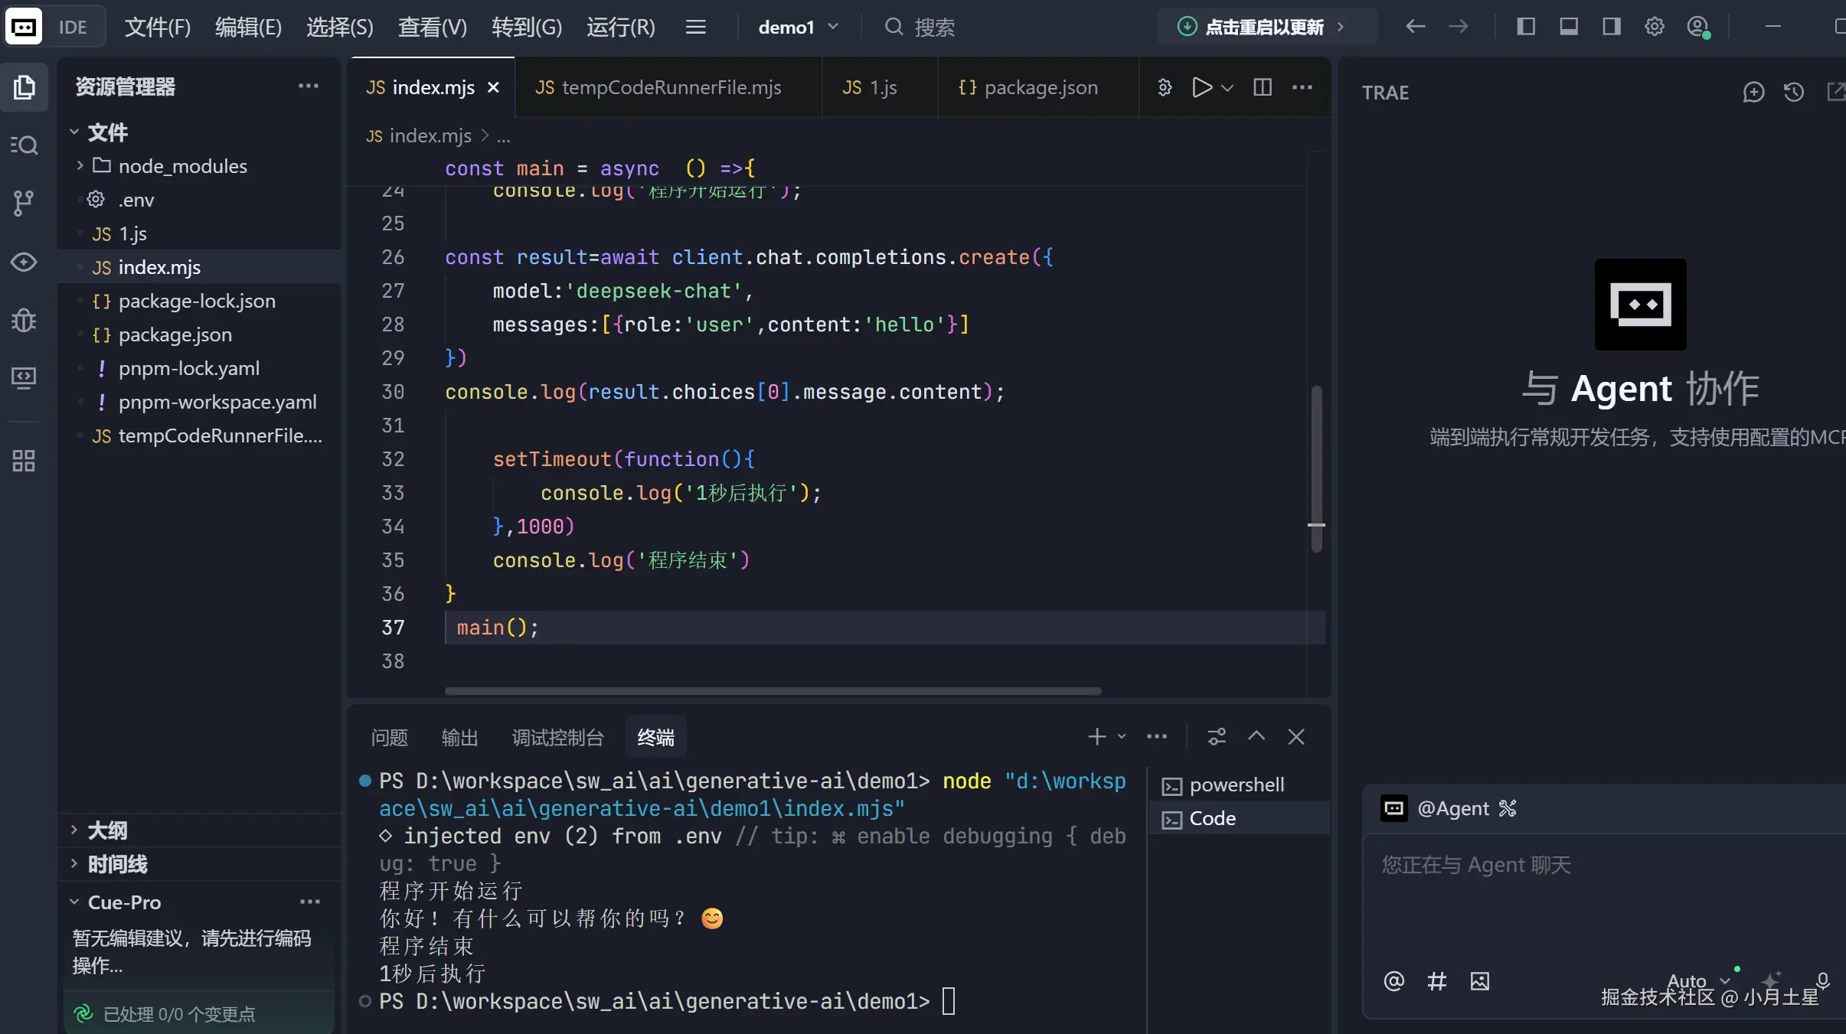This screenshot has width=1846, height=1034.
Task: Open the demo1 project dropdown
Action: point(799,27)
